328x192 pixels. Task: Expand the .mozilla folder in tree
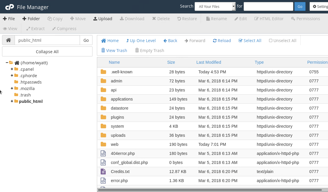click(12, 88)
